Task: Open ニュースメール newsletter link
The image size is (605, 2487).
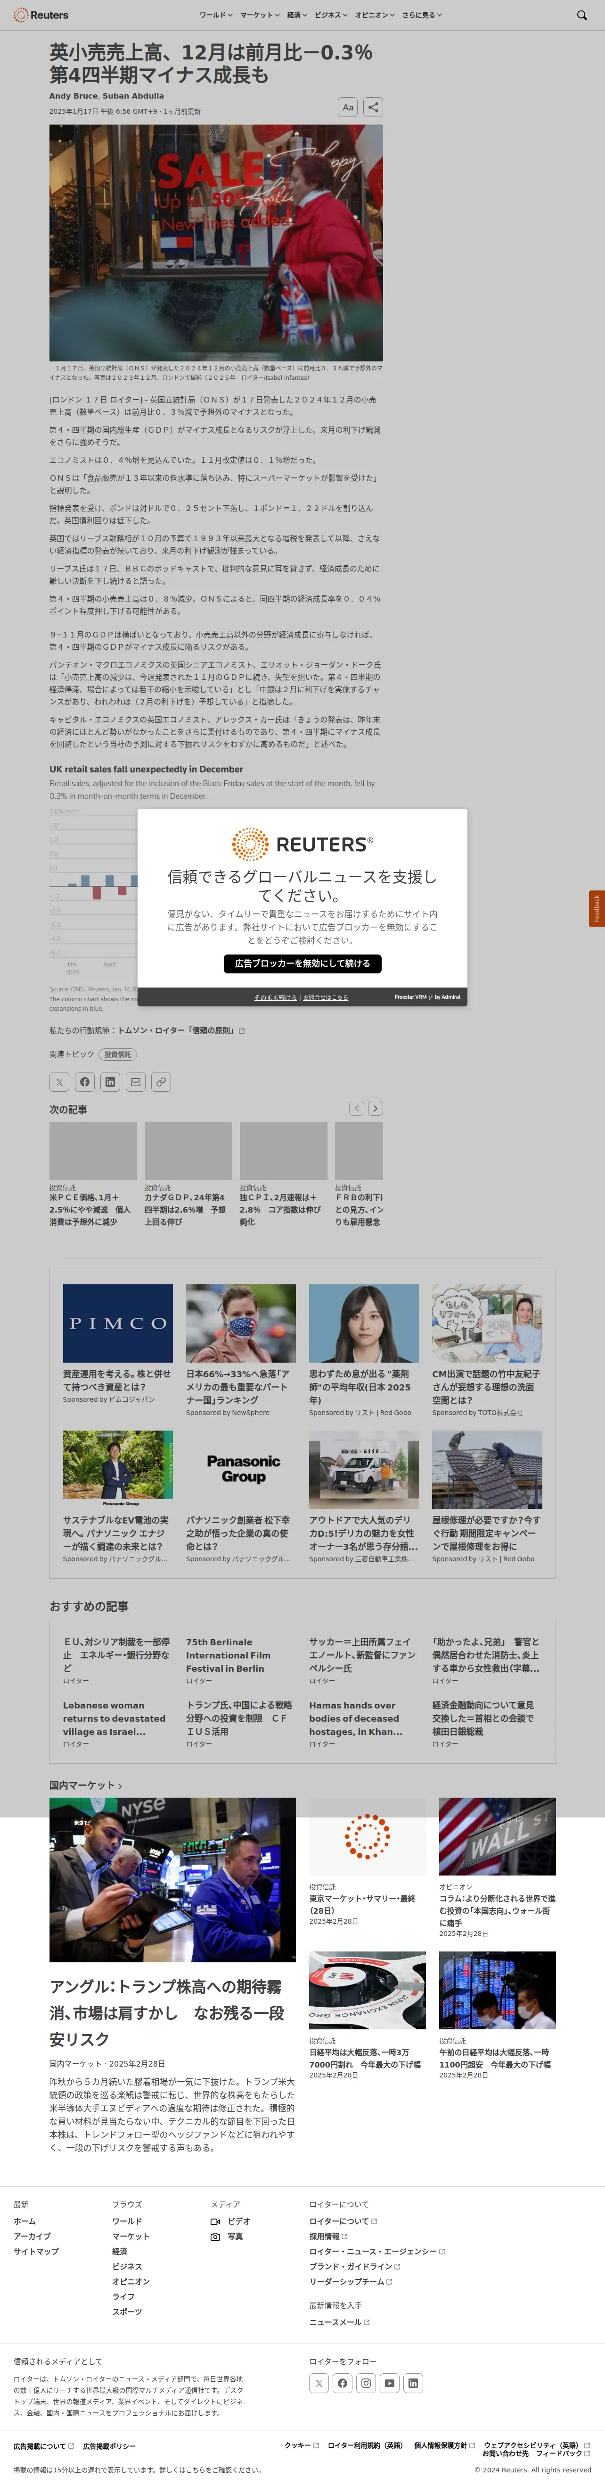Action: point(339,2322)
